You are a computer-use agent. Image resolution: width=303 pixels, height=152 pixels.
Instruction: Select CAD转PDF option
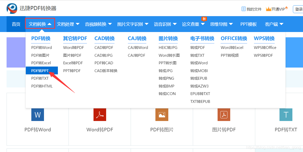tap(104, 48)
